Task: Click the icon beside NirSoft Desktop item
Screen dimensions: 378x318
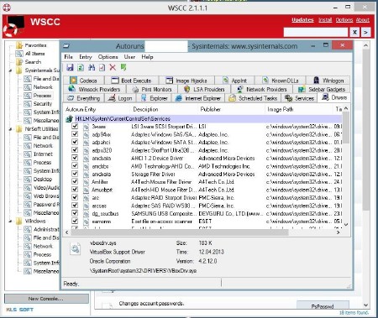Action: point(28,180)
